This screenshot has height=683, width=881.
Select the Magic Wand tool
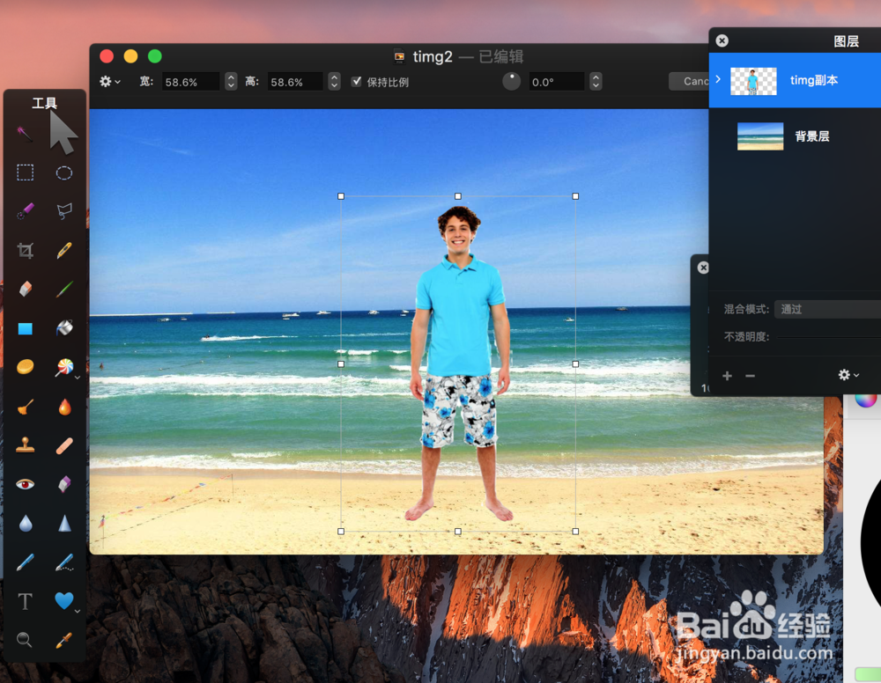click(24, 134)
